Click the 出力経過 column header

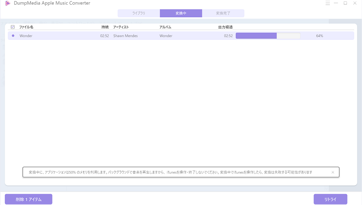point(225,27)
